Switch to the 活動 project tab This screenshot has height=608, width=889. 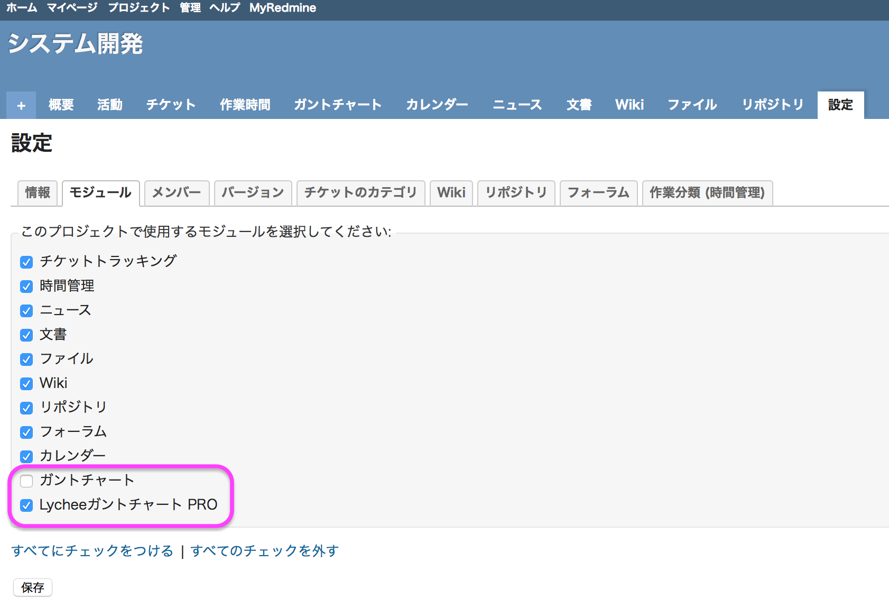click(x=110, y=105)
